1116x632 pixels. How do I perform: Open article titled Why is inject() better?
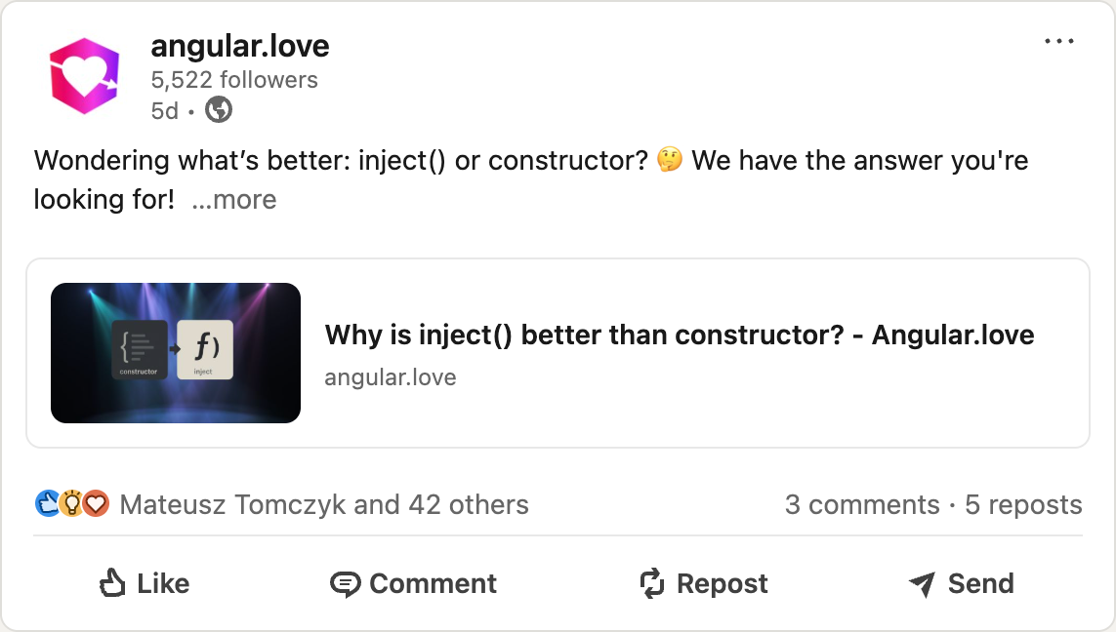tap(679, 335)
